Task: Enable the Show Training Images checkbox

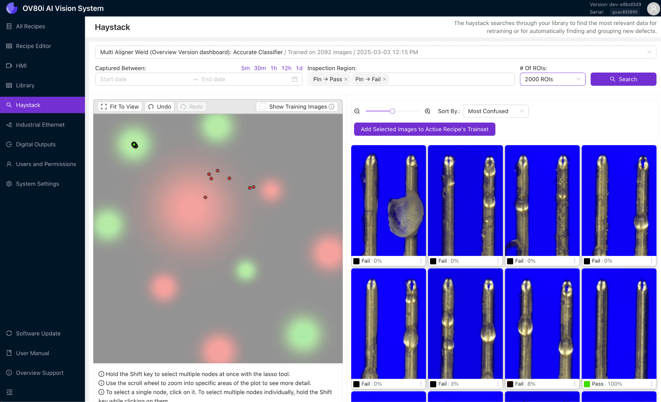Action: (x=263, y=107)
